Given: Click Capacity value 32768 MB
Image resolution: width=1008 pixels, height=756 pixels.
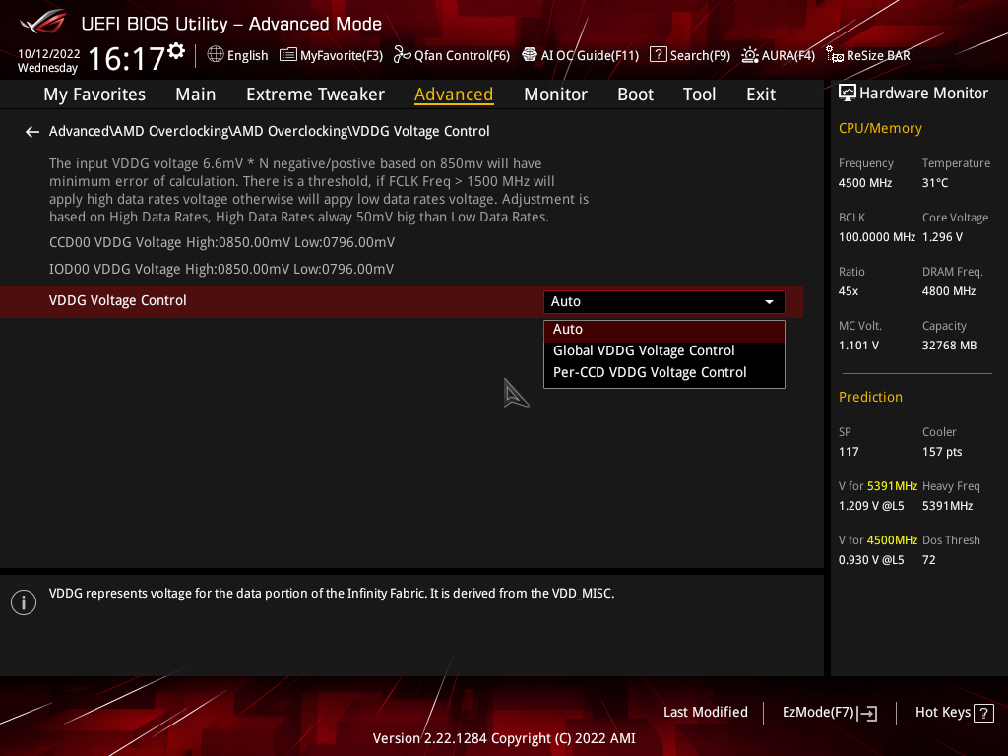Looking at the screenshot, I should [x=949, y=346].
